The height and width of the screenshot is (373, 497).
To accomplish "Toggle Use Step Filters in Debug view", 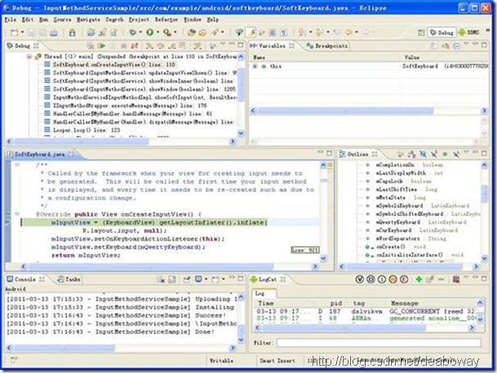I will click(197, 46).
